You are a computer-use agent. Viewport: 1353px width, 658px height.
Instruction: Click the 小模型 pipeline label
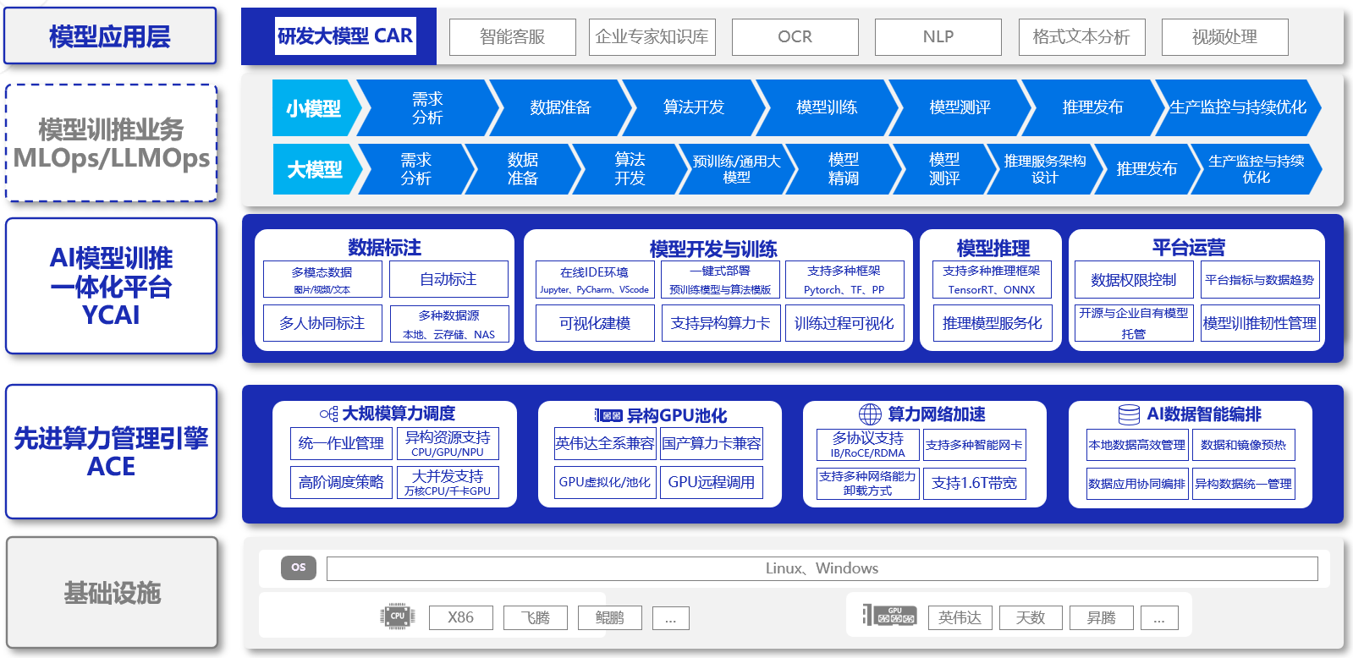click(313, 108)
